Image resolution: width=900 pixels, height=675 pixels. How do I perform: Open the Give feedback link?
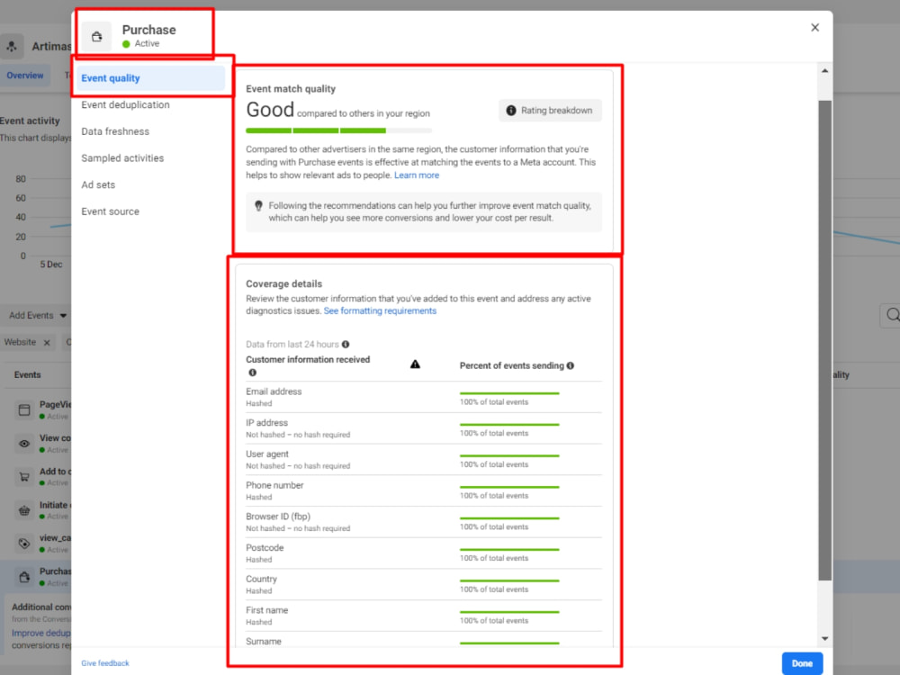105,663
